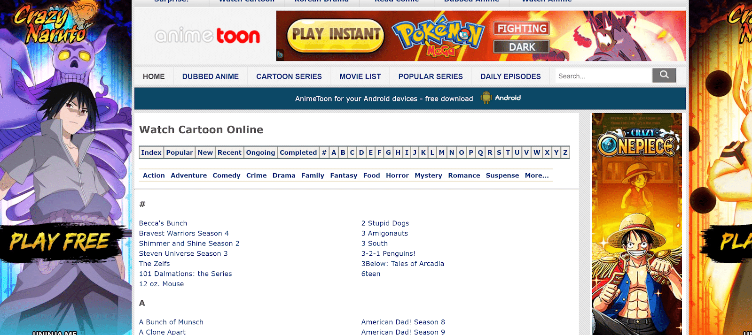Open Steven Universe Season 3
Viewport: 752px width, 335px height.
[183, 253]
